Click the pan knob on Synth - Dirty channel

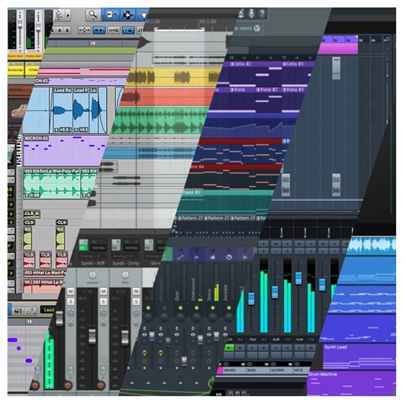125,275
